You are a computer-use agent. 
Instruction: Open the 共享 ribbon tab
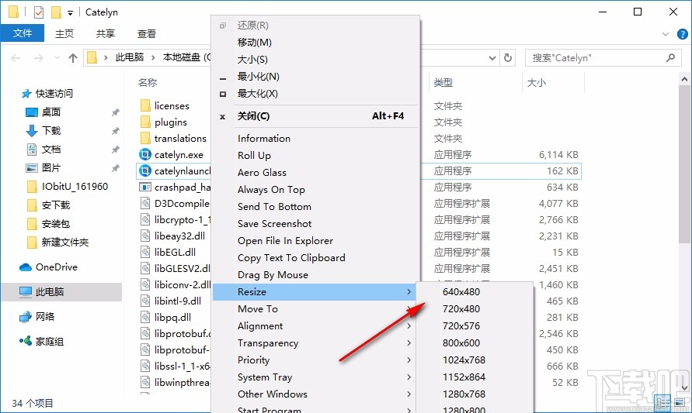106,33
